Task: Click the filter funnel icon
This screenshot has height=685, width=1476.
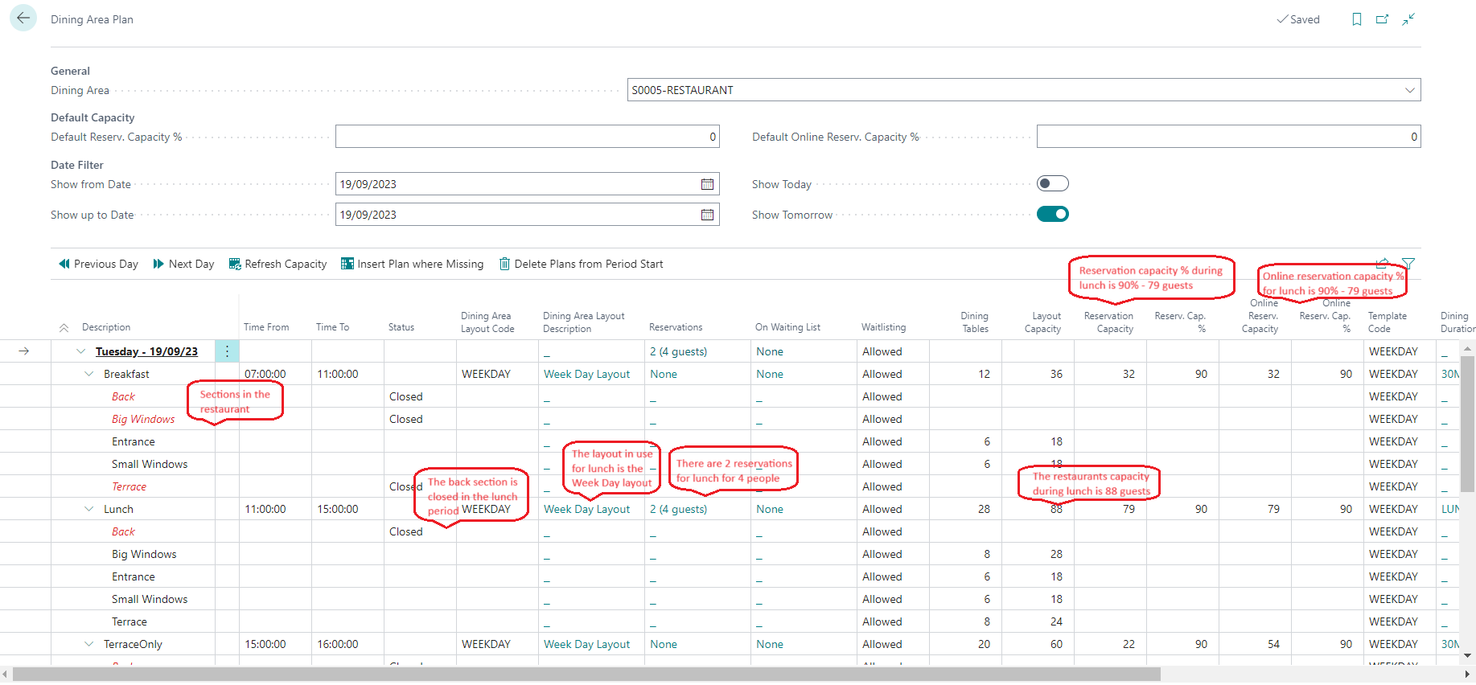Action: pos(1408,263)
